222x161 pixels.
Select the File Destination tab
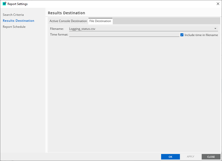(100, 21)
